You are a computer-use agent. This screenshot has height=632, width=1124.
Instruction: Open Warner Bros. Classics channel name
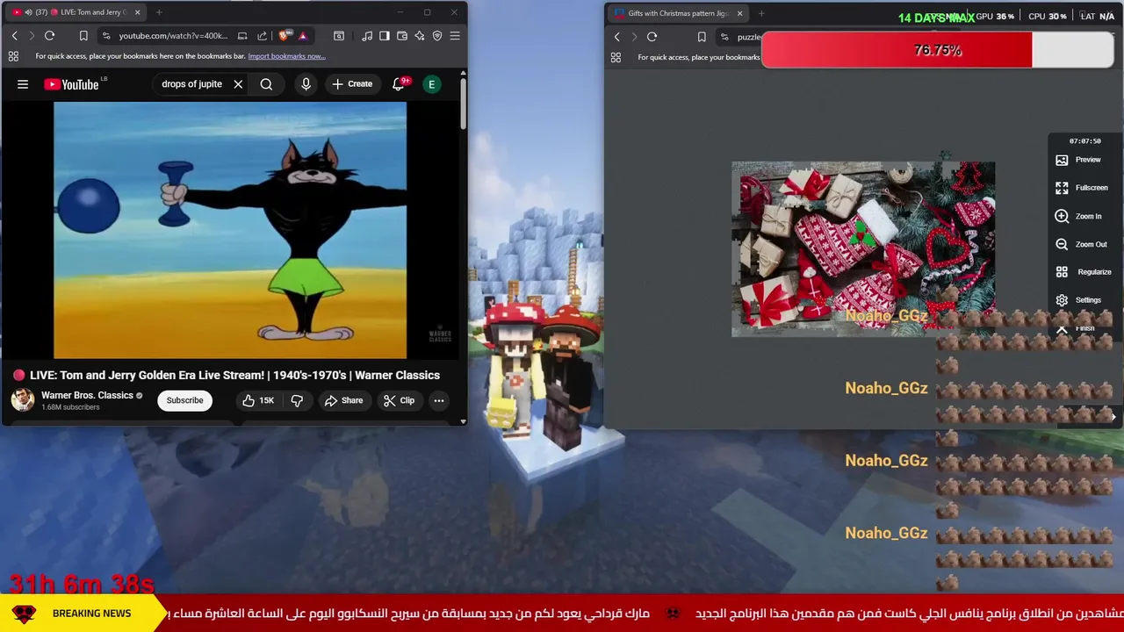(87, 395)
